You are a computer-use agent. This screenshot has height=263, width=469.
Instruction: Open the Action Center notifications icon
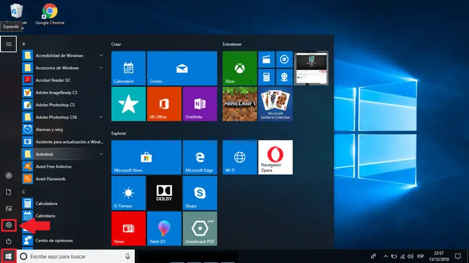(x=458, y=256)
